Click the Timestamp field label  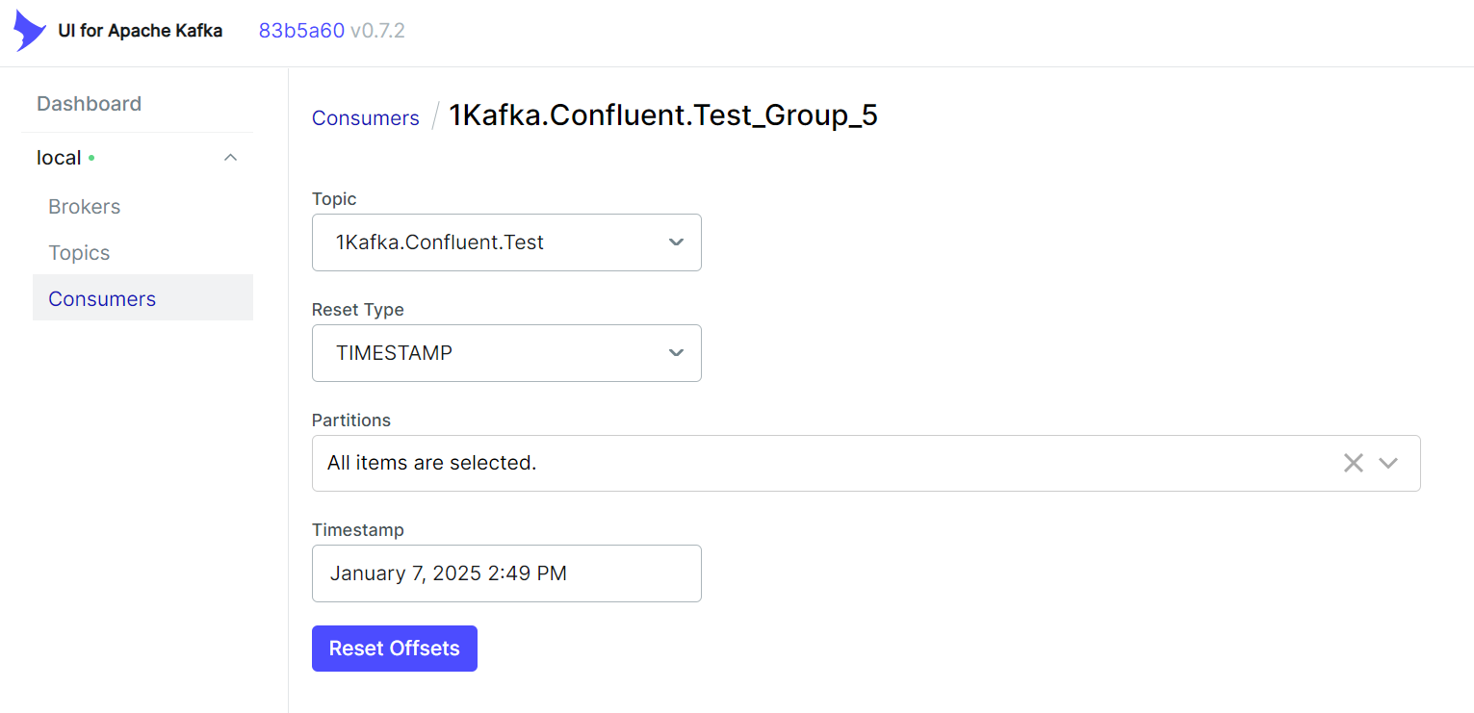click(358, 530)
